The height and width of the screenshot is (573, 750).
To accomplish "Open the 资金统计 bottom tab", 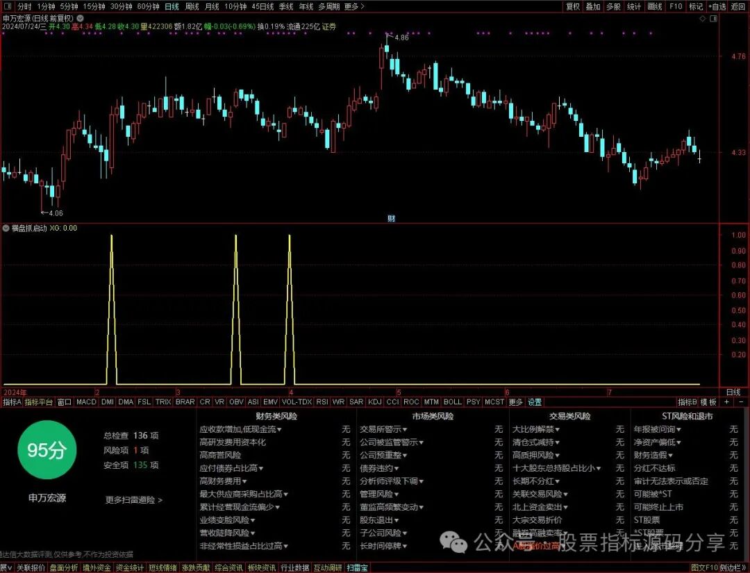I will click(130, 567).
